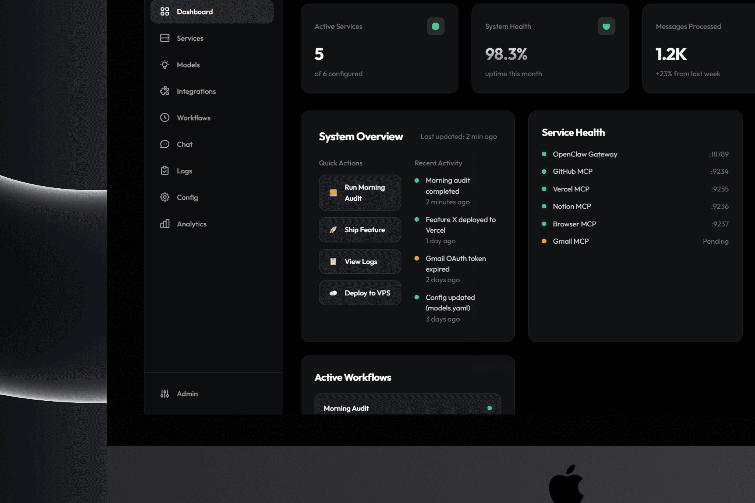Viewport: 755px width, 503px height.
Task: Open the Morning Audit workflow row
Action: (408, 405)
